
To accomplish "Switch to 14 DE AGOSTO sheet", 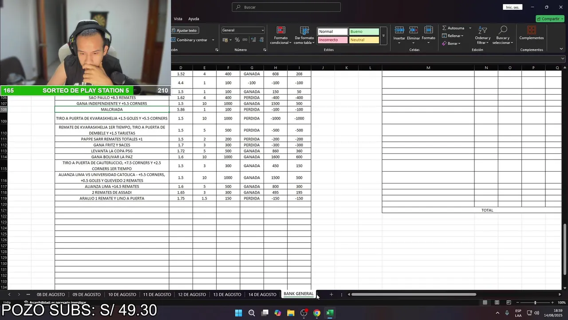I will (262, 294).
